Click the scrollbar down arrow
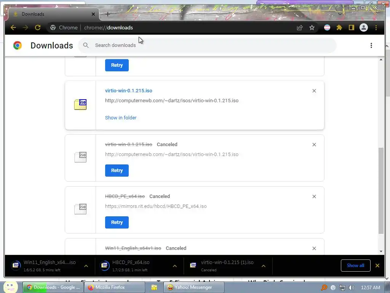The image size is (390, 293). point(381,251)
